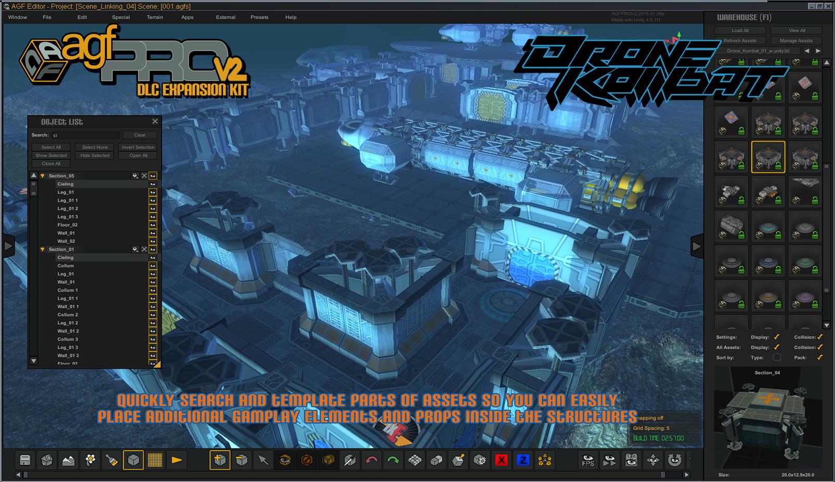Enable the Sort by Type checkbox
Image resolution: width=835 pixels, height=482 pixels.
point(777,357)
